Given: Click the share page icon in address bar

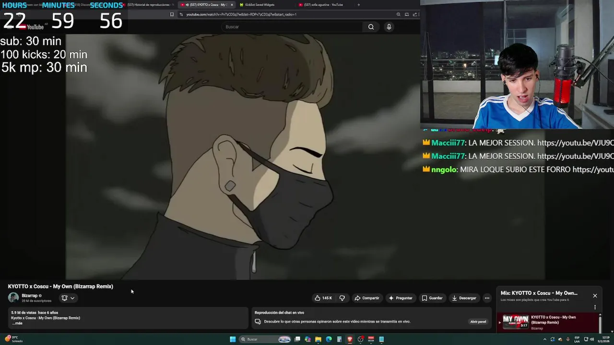Looking at the screenshot, I should coord(415,14).
